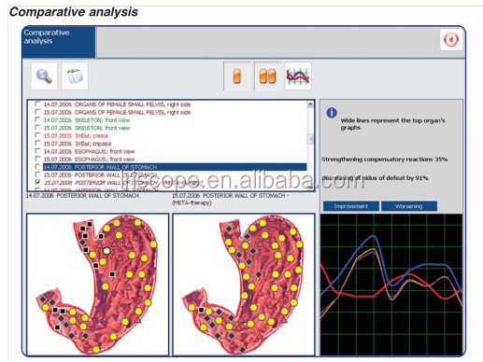Viewport: 483px width, 362px height.
Task: Click the copy documents icon
Action: [x=75, y=77]
